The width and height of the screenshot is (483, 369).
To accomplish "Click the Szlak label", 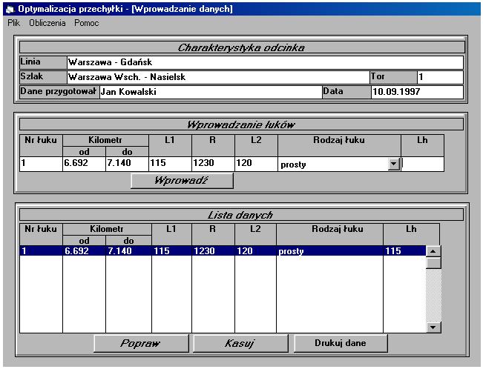I will click(43, 76).
